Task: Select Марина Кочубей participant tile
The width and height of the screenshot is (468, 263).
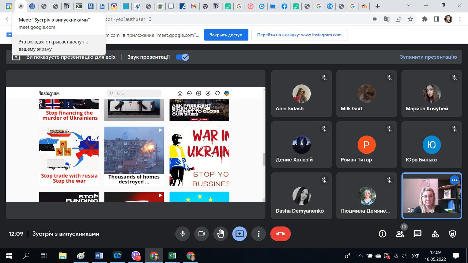Action: point(432,94)
